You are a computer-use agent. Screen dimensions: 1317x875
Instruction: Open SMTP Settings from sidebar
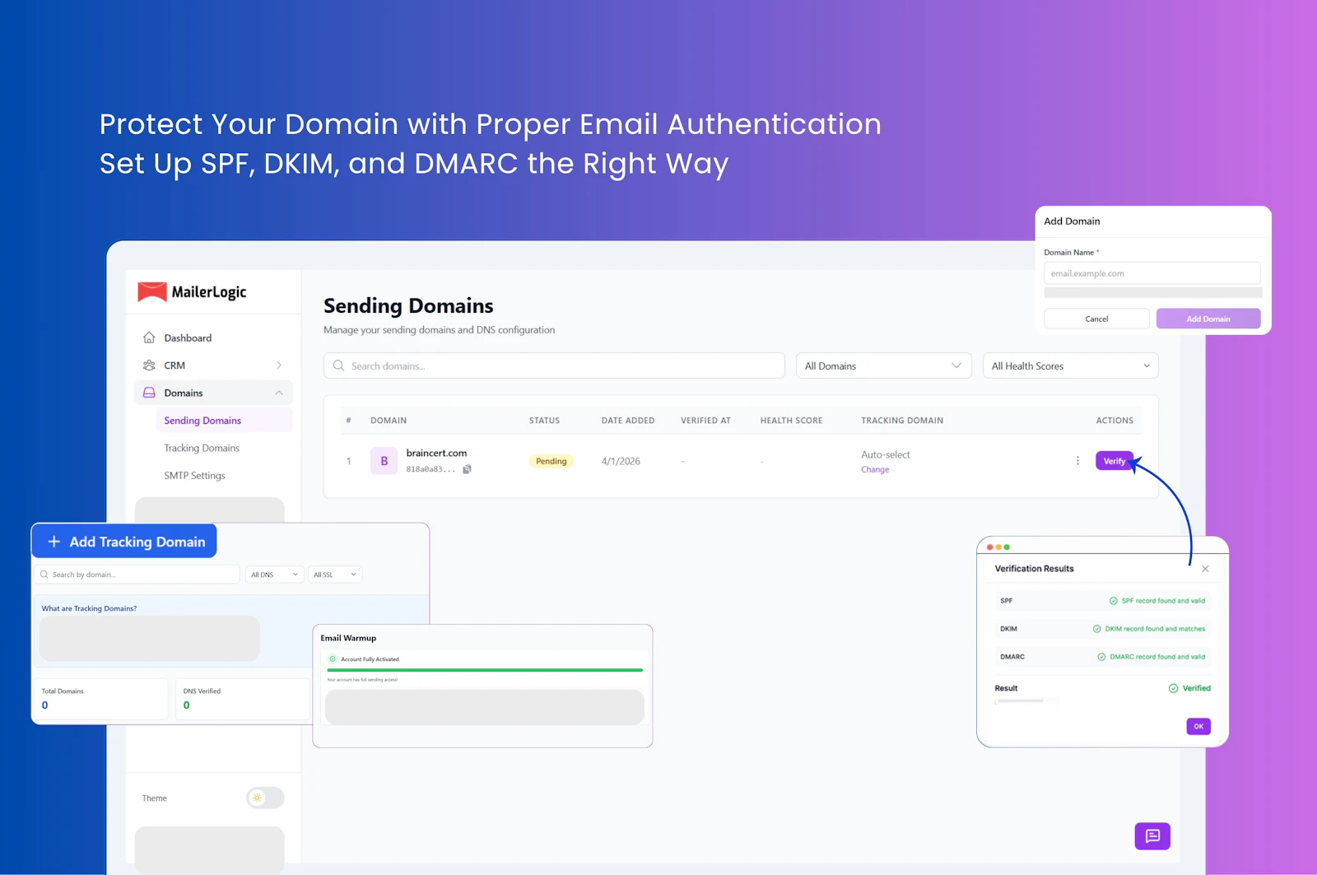pos(194,475)
